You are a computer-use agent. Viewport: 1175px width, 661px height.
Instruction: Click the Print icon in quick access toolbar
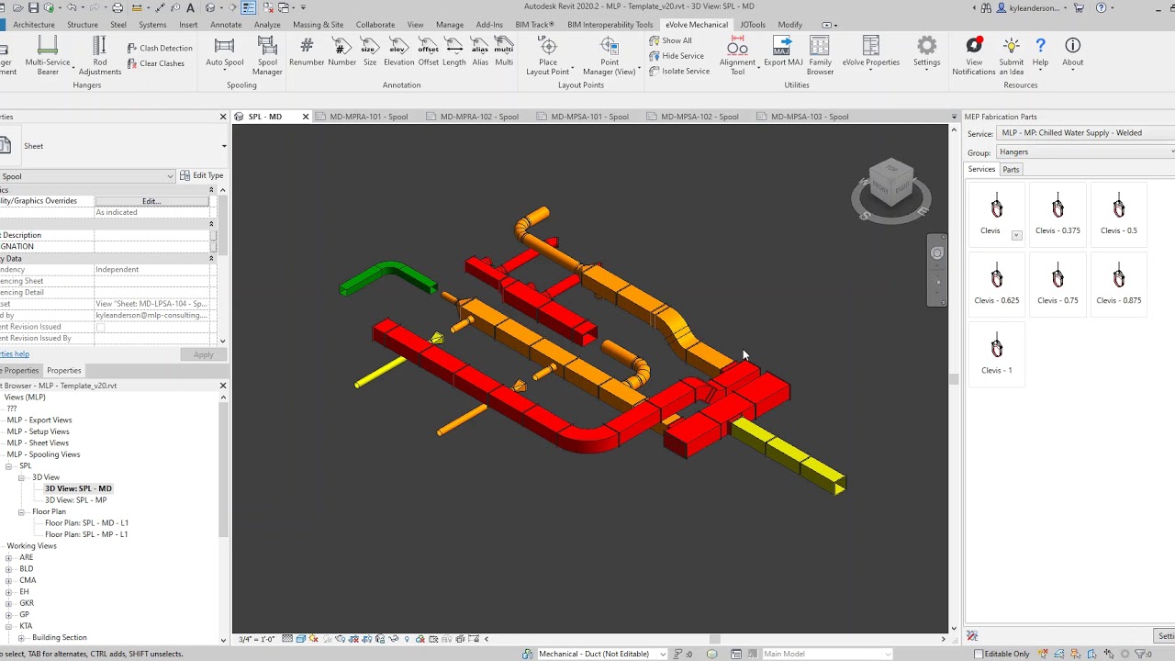117,7
